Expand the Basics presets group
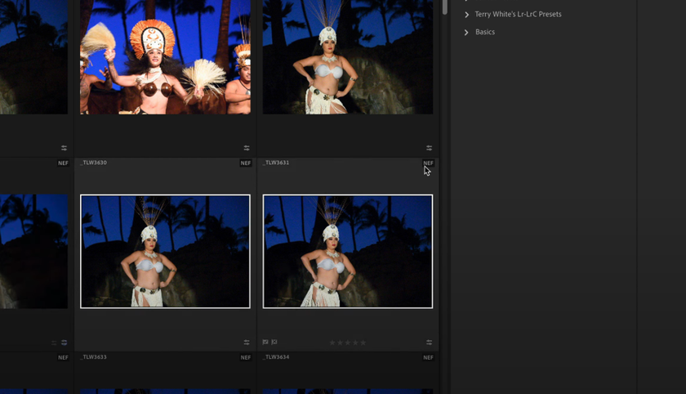 pyautogui.click(x=466, y=33)
